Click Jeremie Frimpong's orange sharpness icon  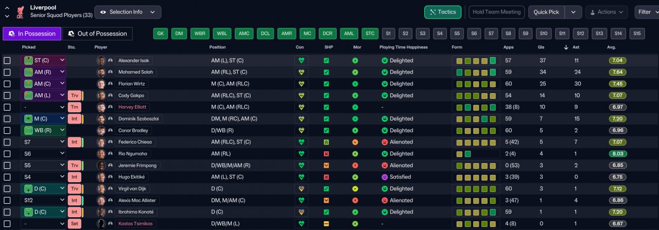point(326,165)
